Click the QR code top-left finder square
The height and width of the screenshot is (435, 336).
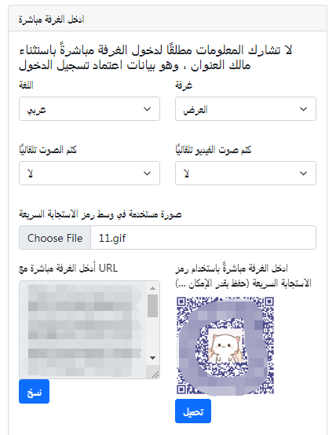(x=181, y=302)
